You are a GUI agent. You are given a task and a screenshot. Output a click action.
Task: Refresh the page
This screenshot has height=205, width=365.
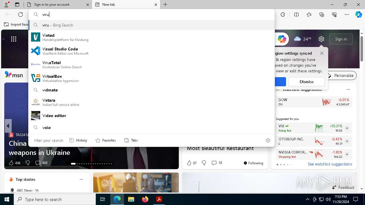pyautogui.click(x=21, y=15)
